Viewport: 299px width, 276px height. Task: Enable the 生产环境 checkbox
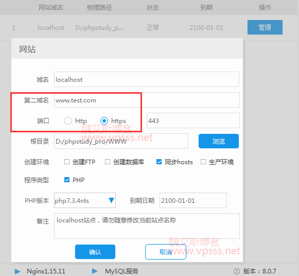pos(203,162)
